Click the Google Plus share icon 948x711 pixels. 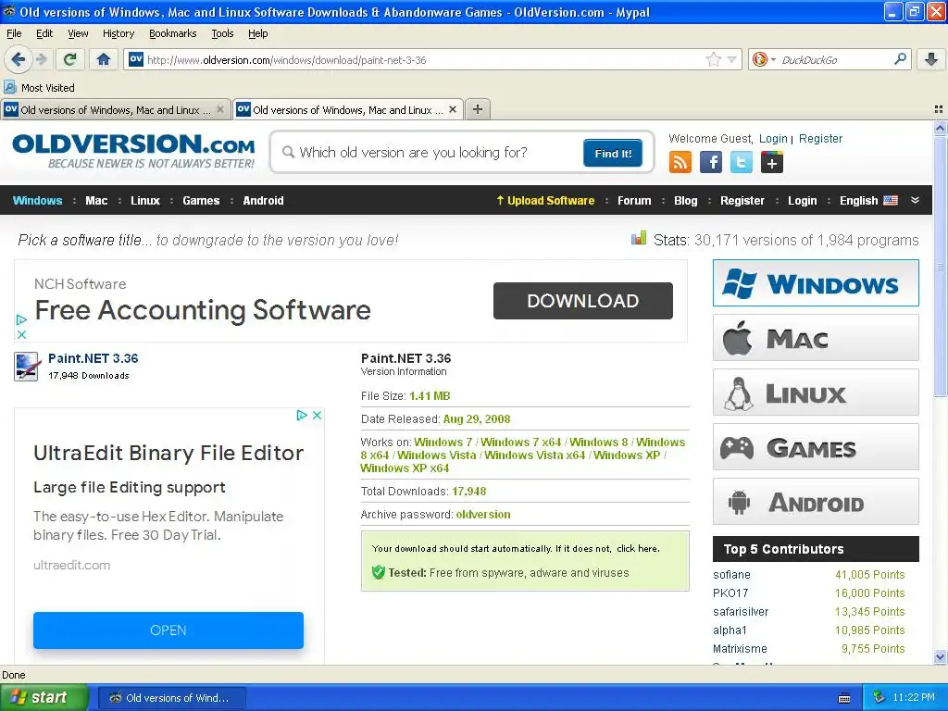tap(771, 162)
